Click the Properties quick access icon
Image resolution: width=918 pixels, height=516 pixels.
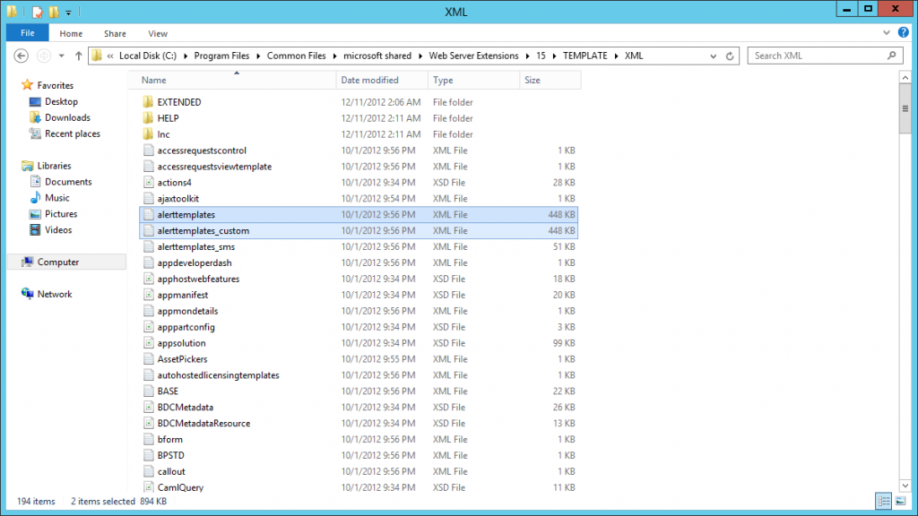[x=38, y=12]
